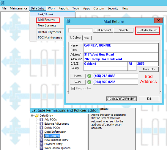Click the Delete PODs permission icon
The height and width of the screenshot is (150, 167).
point(41,128)
